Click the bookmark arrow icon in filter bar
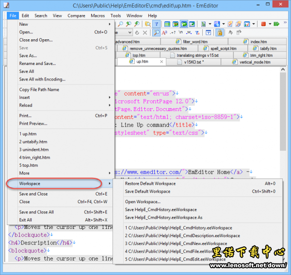291x275 pixels. coord(231,32)
